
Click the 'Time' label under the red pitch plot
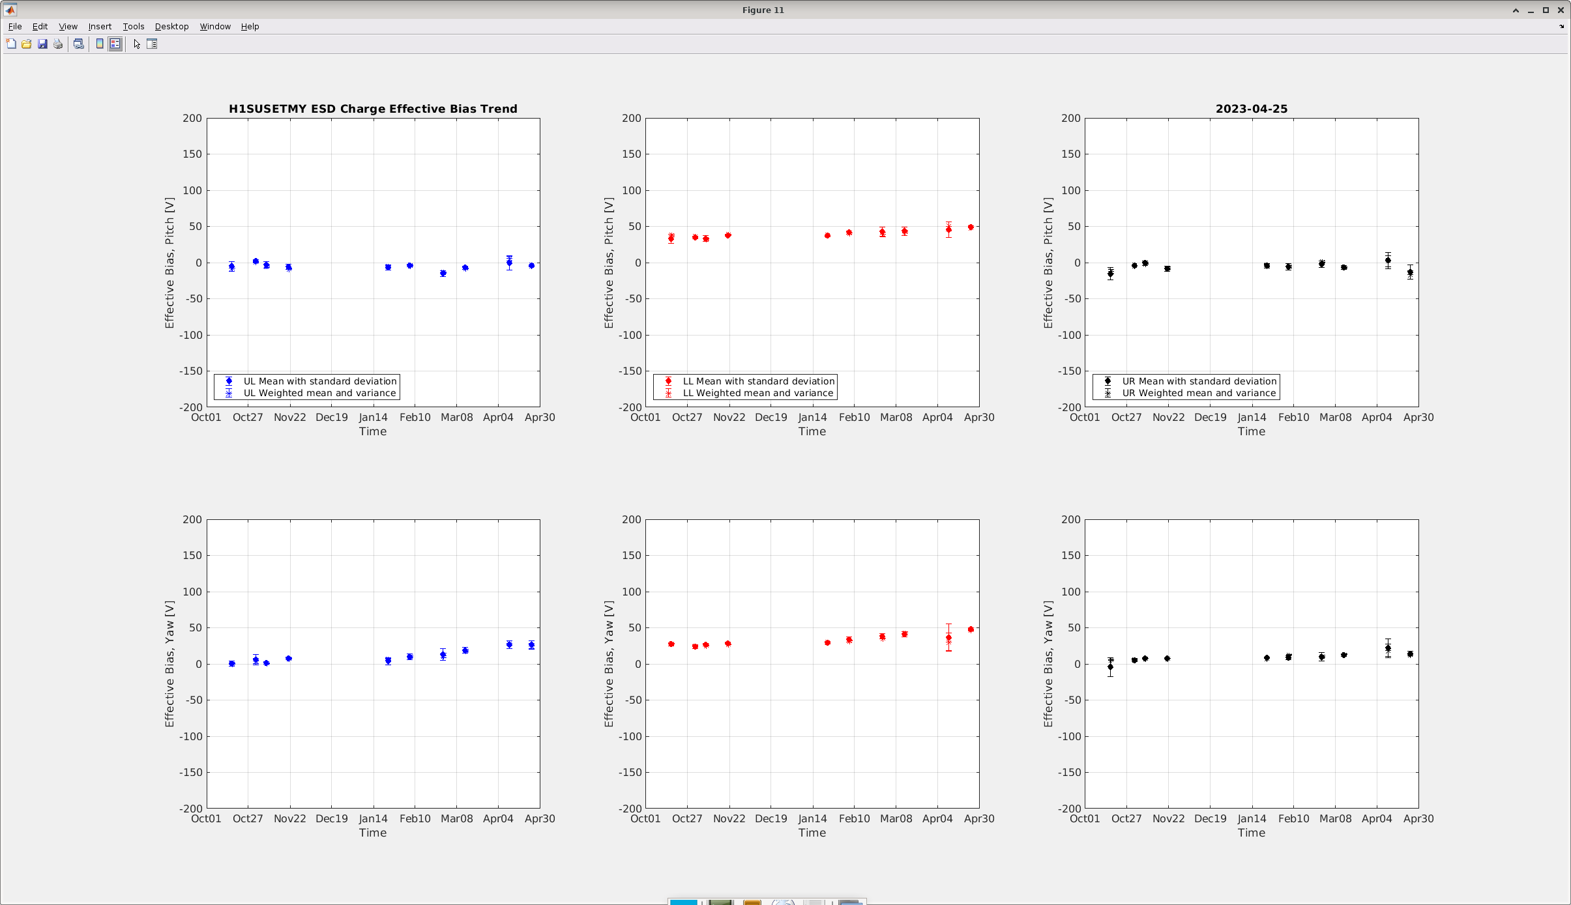pos(812,431)
